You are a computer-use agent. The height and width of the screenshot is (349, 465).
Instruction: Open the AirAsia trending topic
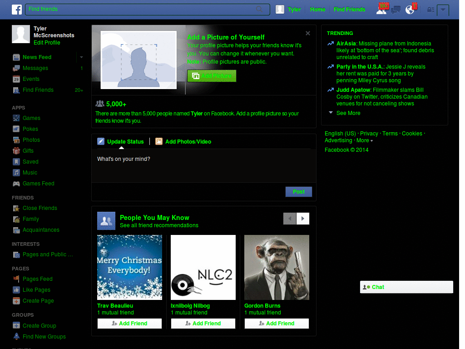(x=346, y=44)
